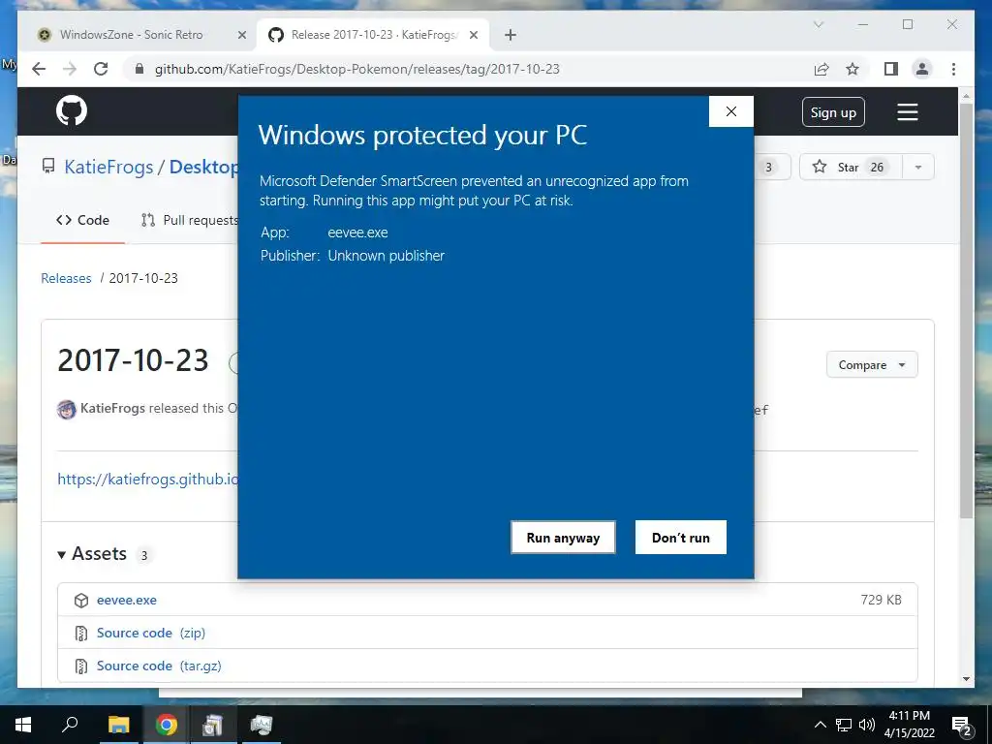The image size is (992, 744).
Task: View site lock information icon
Action: (x=139, y=69)
